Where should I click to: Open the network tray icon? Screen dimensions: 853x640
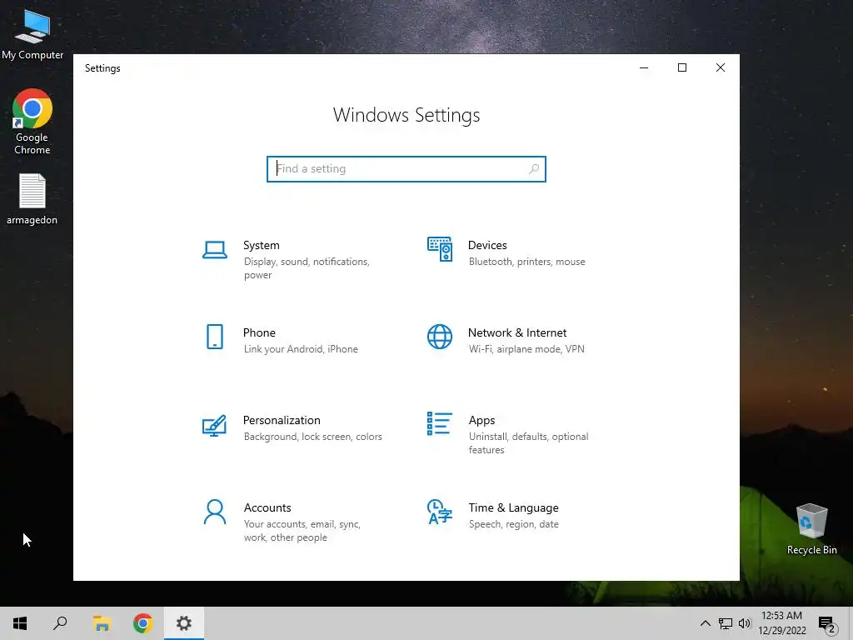[x=726, y=623]
